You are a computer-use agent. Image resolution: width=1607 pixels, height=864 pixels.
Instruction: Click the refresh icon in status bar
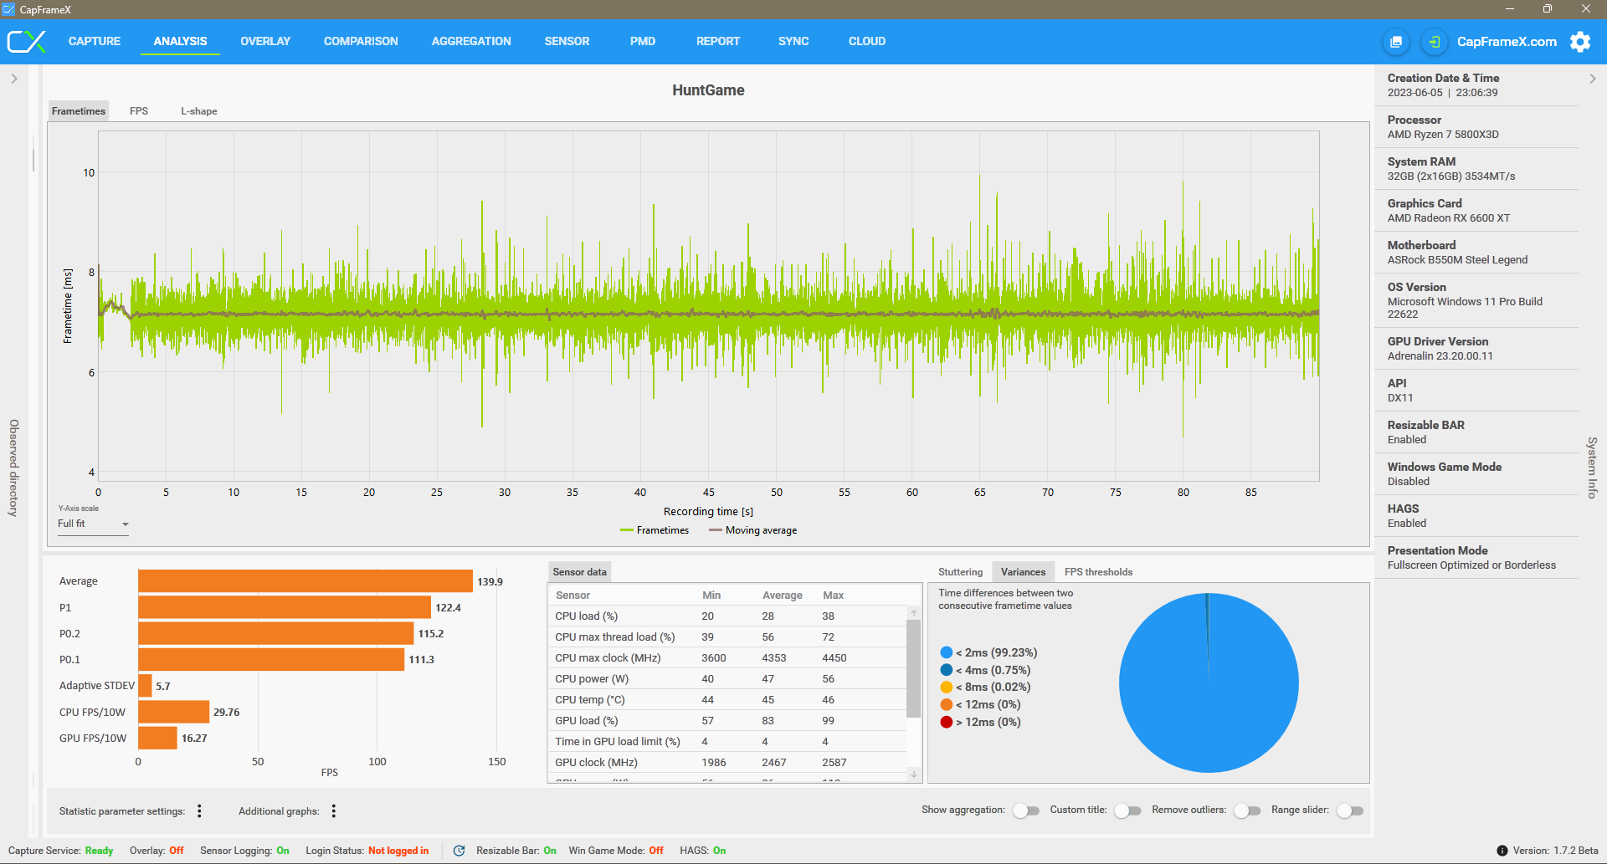459,851
